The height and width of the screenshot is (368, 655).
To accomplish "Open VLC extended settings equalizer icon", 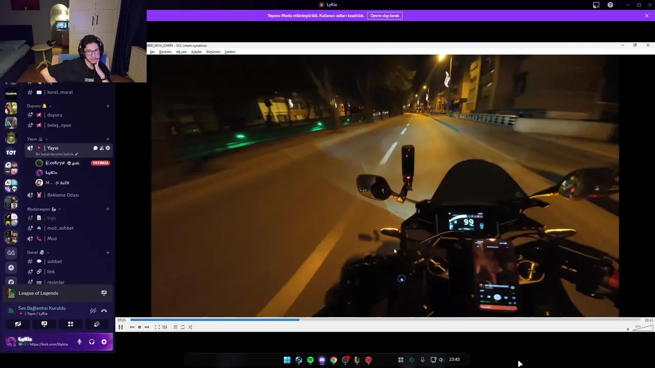I will click(x=165, y=327).
